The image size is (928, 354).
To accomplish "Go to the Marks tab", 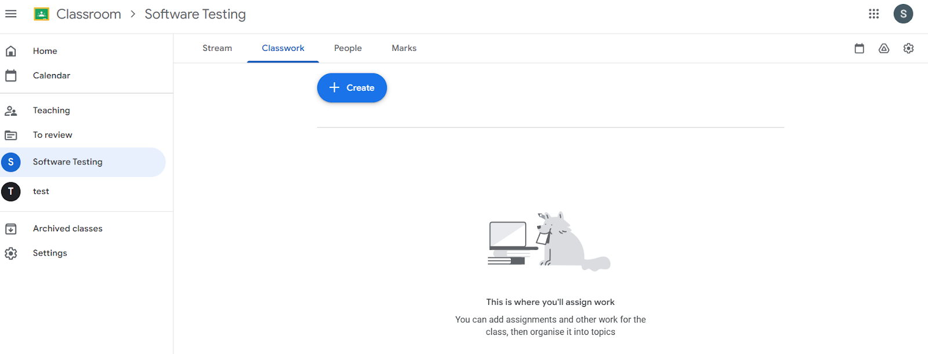I will pyautogui.click(x=404, y=48).
